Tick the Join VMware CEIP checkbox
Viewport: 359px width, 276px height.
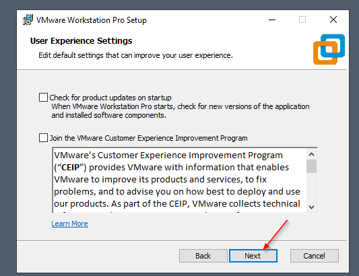click(x=43, y=138)
